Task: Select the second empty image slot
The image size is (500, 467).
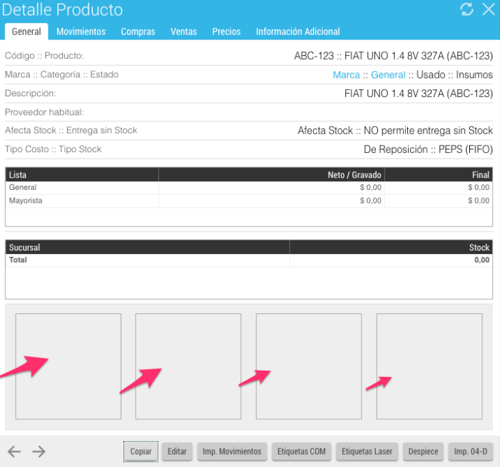Action: [x=188, y=366]
